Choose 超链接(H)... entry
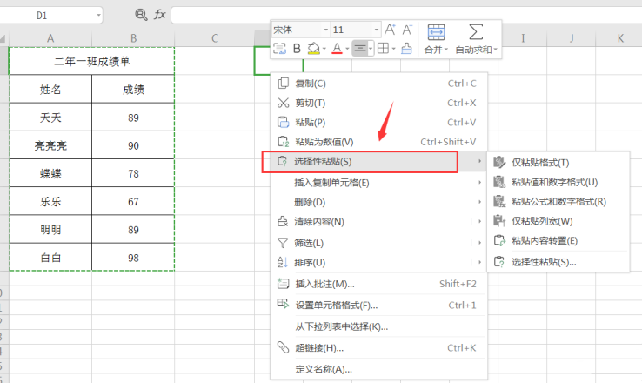 tap(378, 348)
